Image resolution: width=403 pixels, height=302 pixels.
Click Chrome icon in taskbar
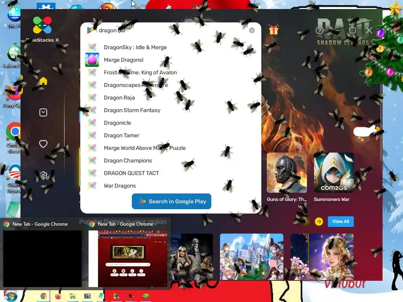44,296
